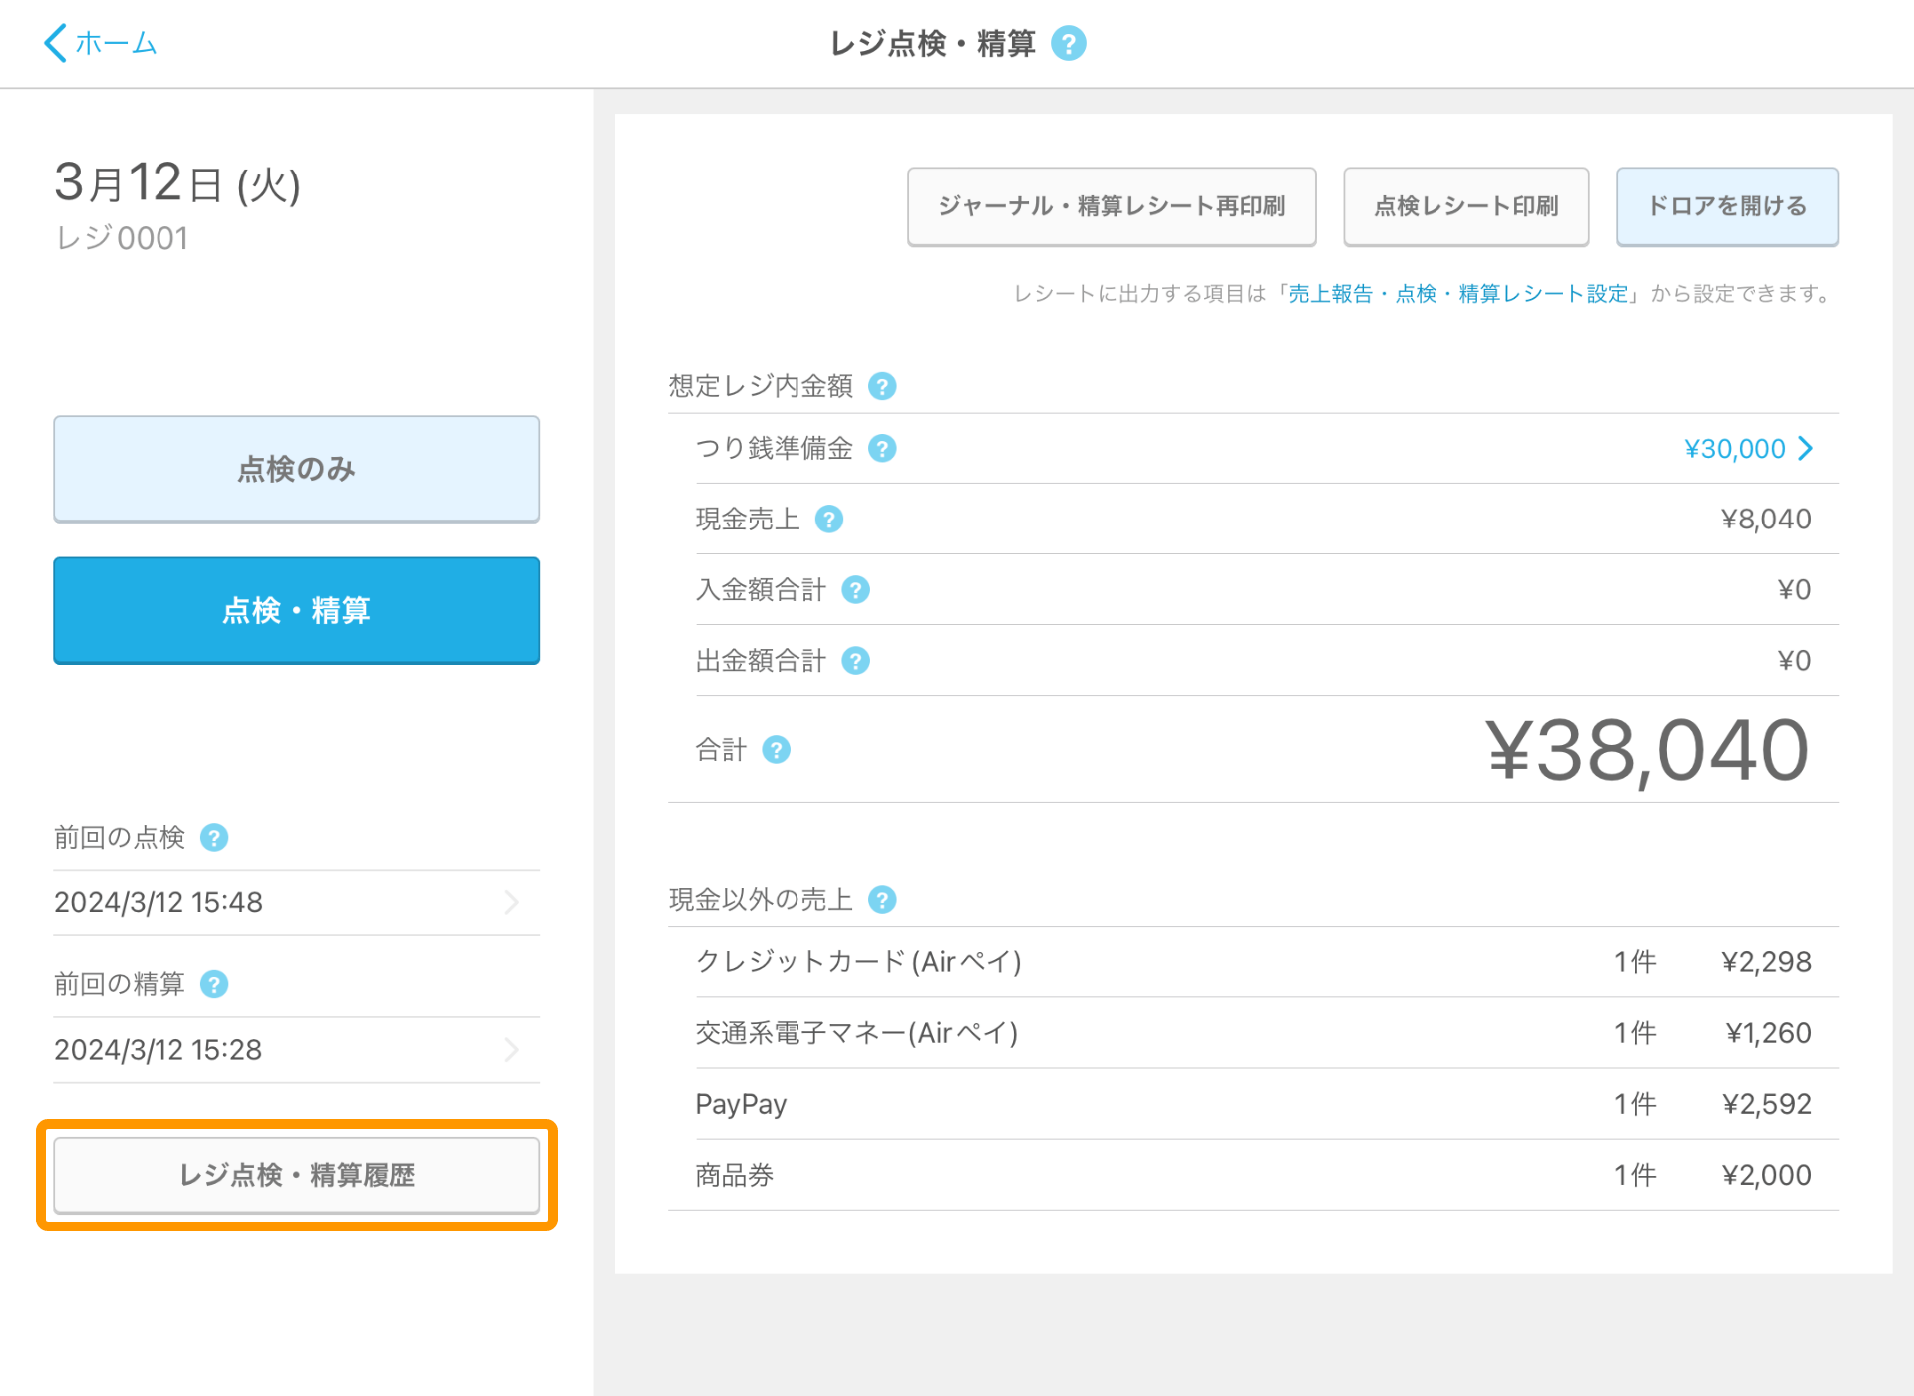This screenshot has width=1914, height=1396.
Task: Open help for 出金額合計
Action: pos(856,661)
